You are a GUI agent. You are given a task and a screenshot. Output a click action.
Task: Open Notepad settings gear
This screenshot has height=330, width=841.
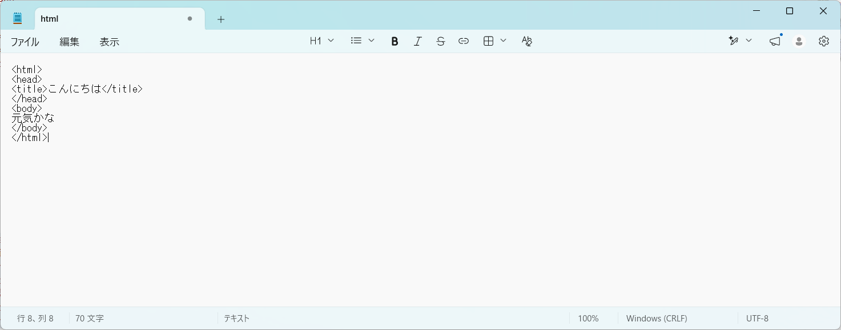click(823, 41)
